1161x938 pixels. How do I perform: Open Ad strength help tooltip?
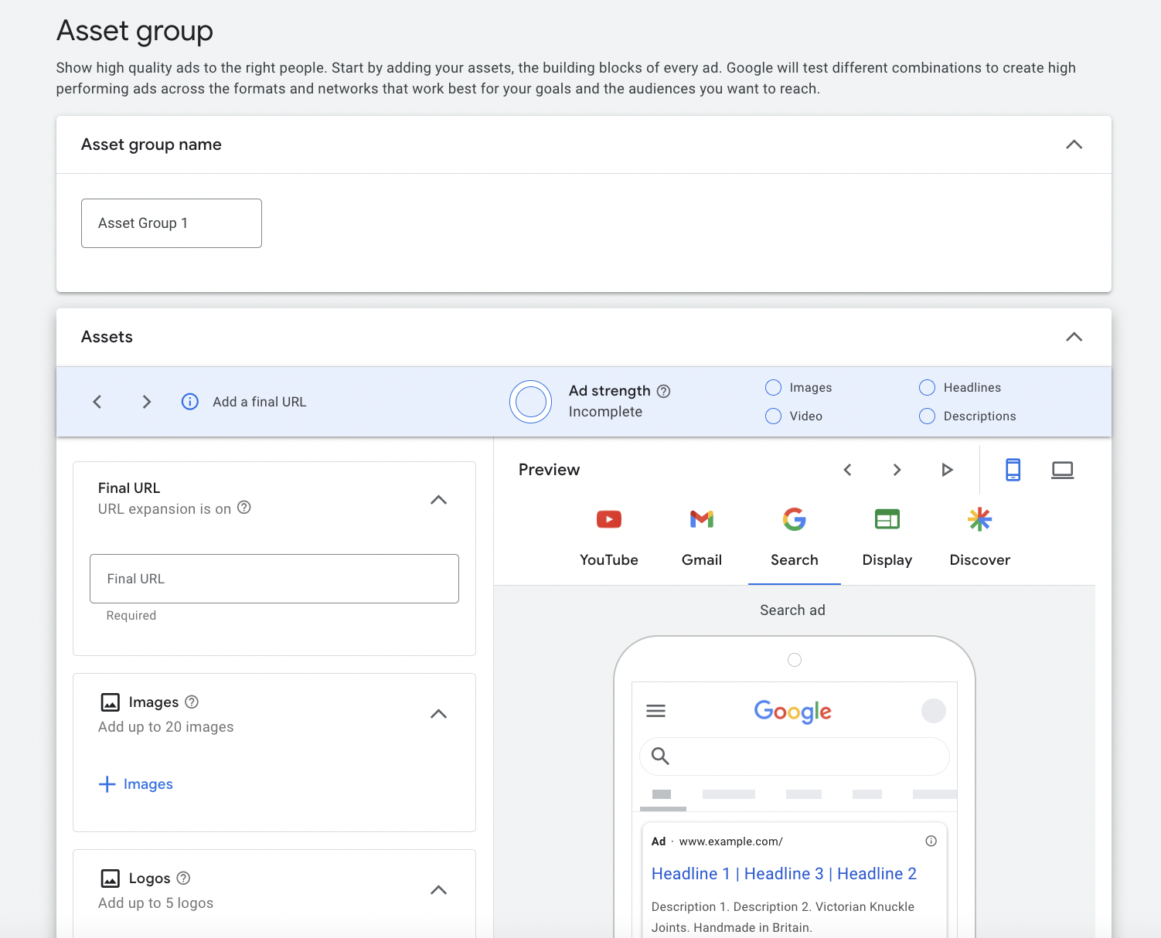[663, 391]
